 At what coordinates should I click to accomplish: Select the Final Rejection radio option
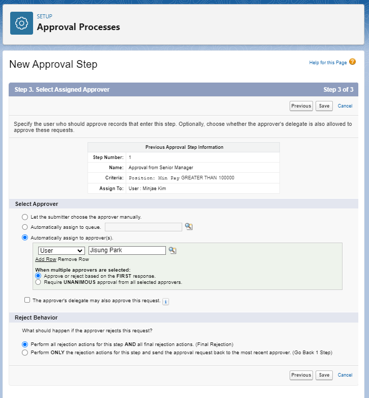pos(25,344)
